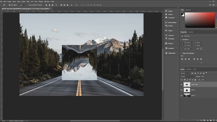Screen dimensions: 217x122
Task: Click the vertical scrollbar of the canvas
Action: 163,69
